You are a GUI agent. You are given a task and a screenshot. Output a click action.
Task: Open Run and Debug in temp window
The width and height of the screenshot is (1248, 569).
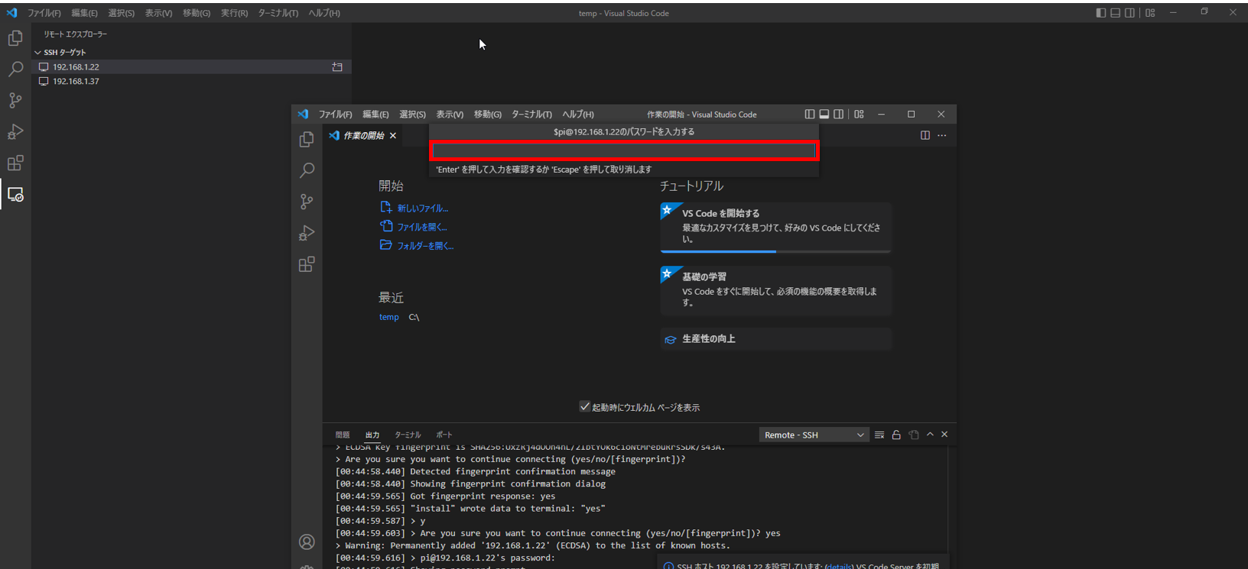(15, 132)
